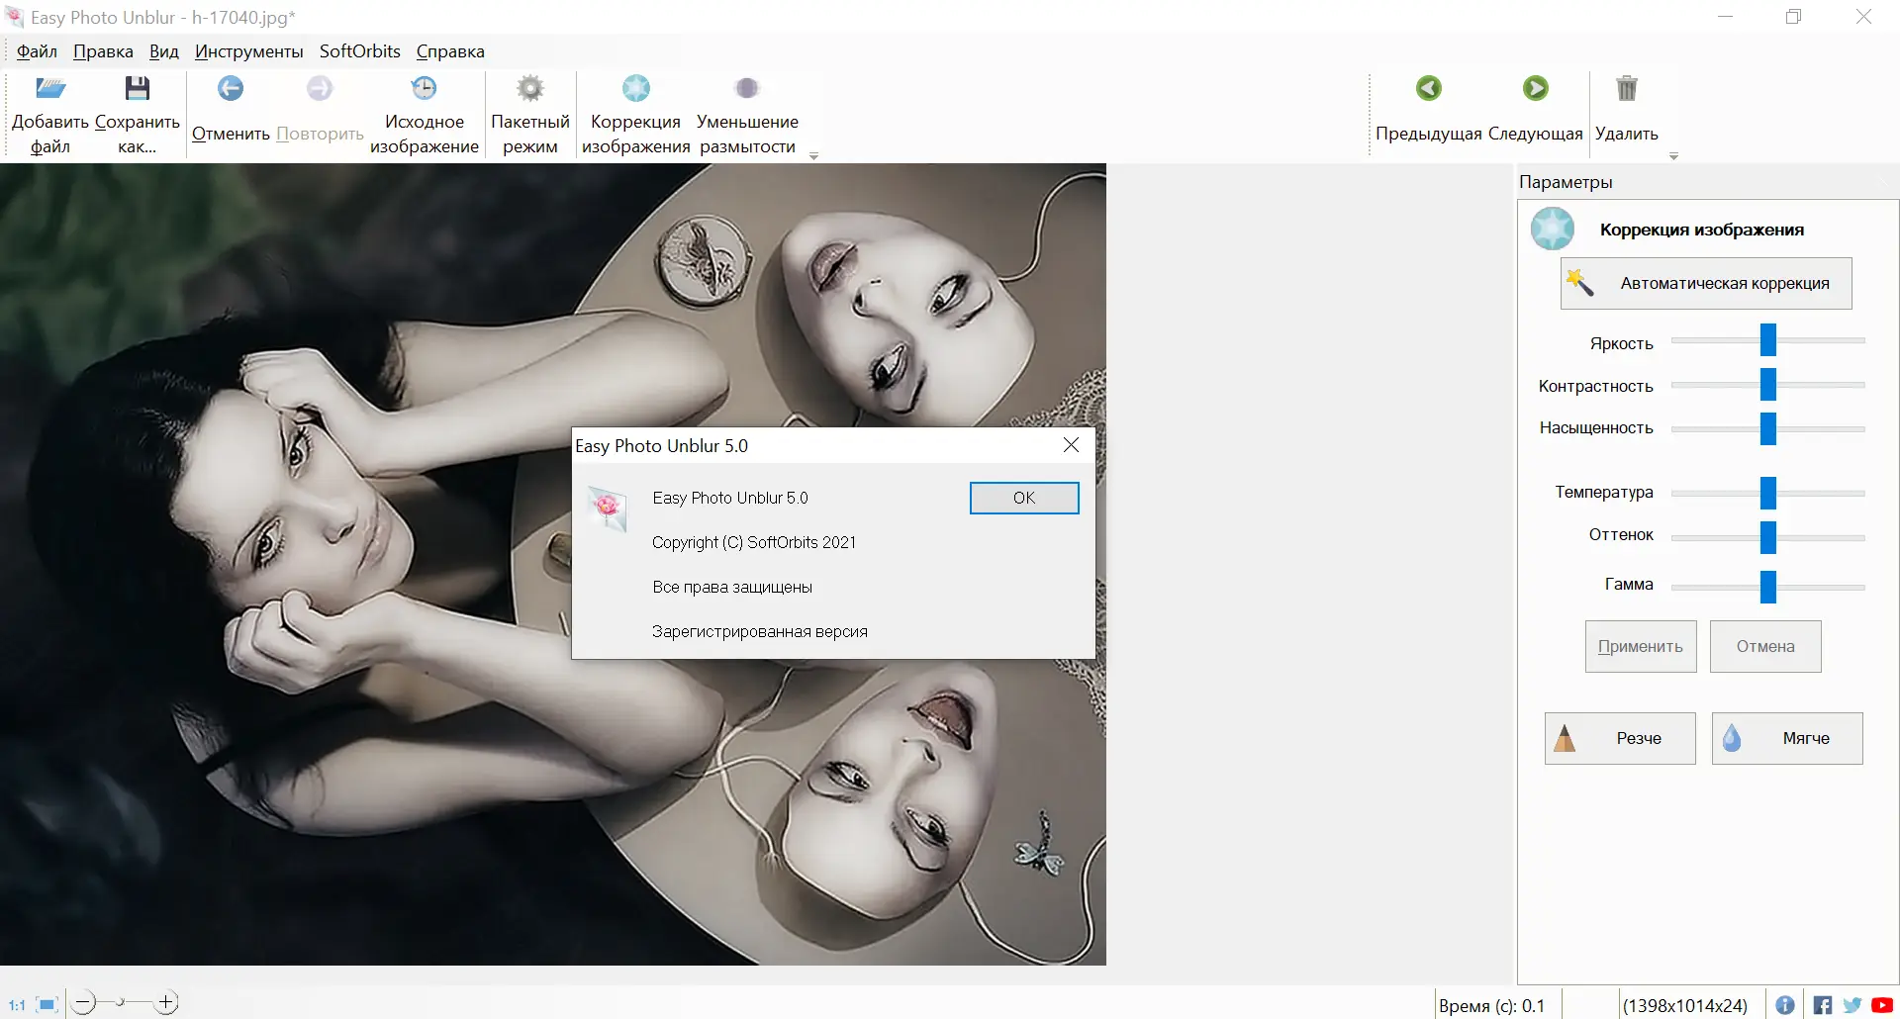Click the greyed Redo arrow icon

tap(320, 89)
